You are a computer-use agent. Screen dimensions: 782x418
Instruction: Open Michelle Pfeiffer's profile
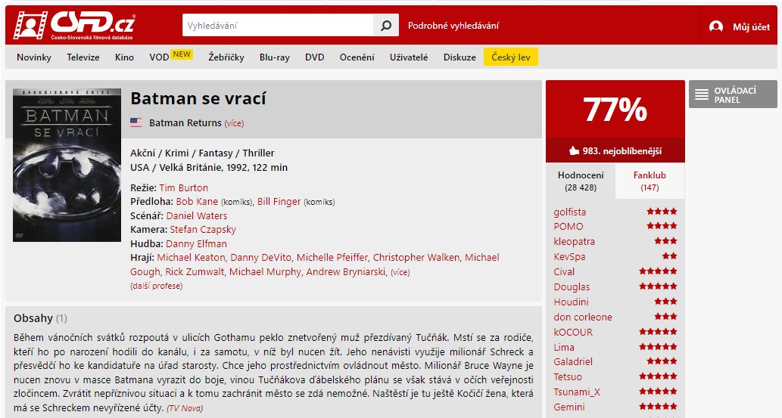click(332, 258)
